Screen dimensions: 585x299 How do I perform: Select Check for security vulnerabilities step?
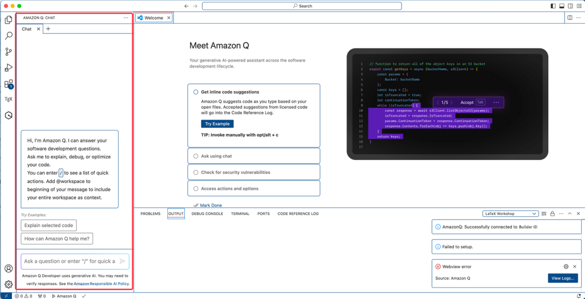pyautogui.click(x=253, y=172)
